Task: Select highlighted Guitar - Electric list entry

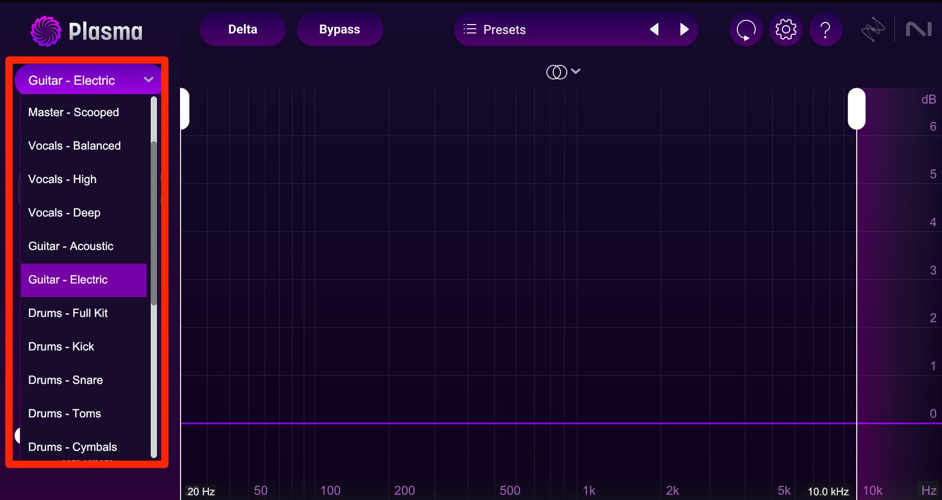Action: click(x=84, y=280)
